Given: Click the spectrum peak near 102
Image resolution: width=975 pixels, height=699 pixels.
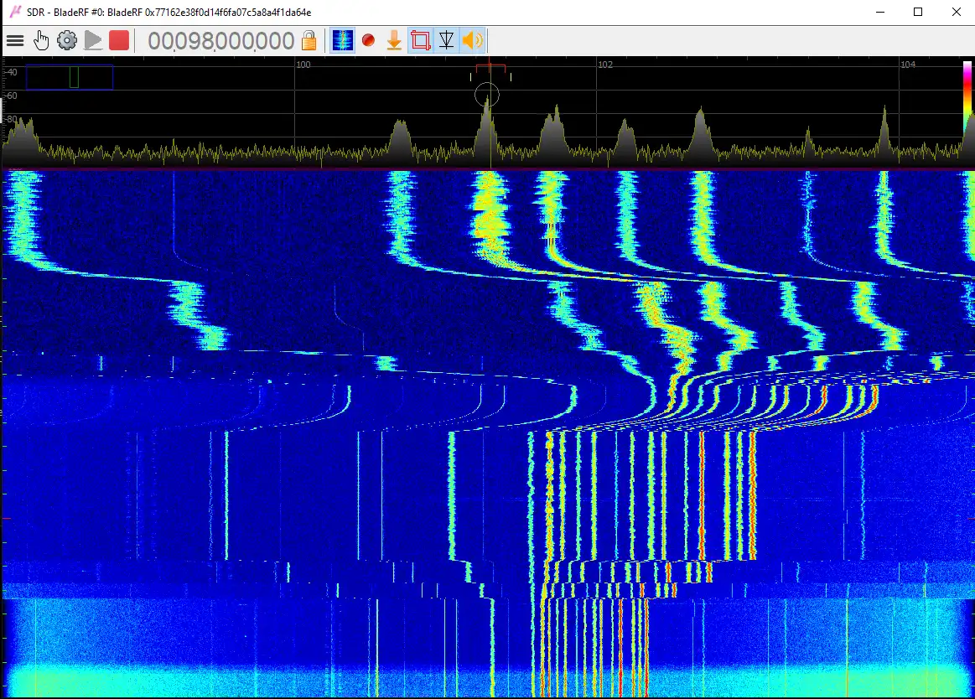Looking at the screenshot, I should pos(625,138).
